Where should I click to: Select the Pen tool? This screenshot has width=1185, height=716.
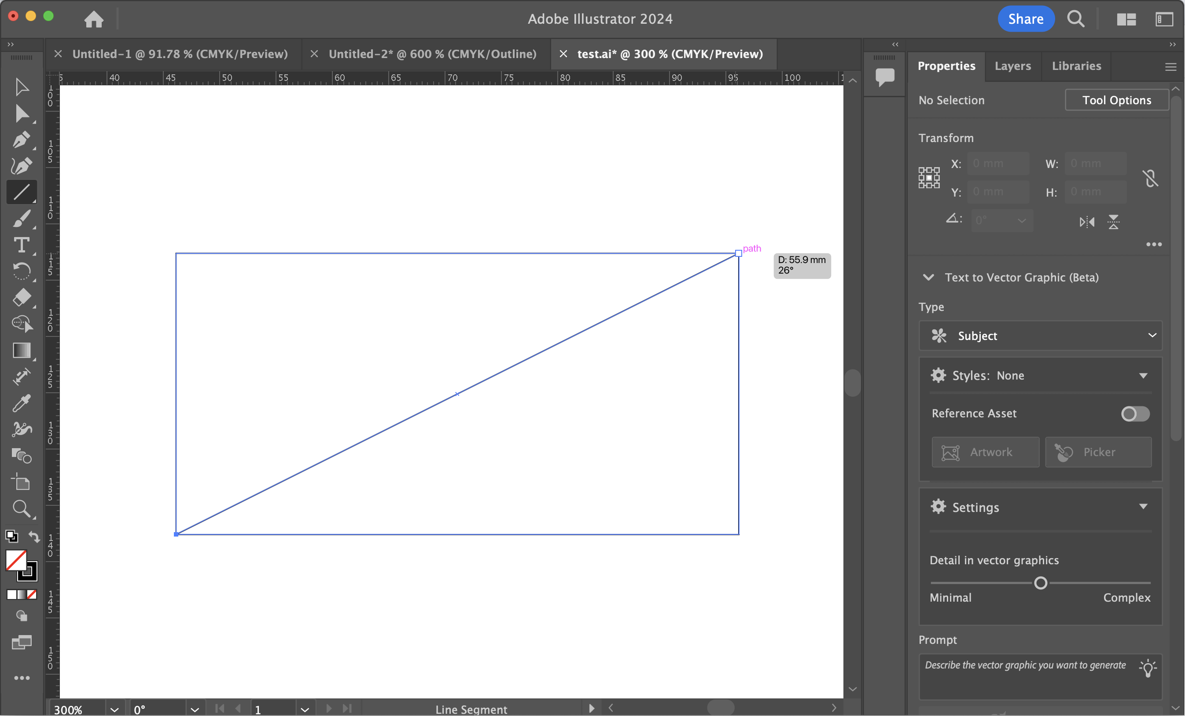point(21,140)
